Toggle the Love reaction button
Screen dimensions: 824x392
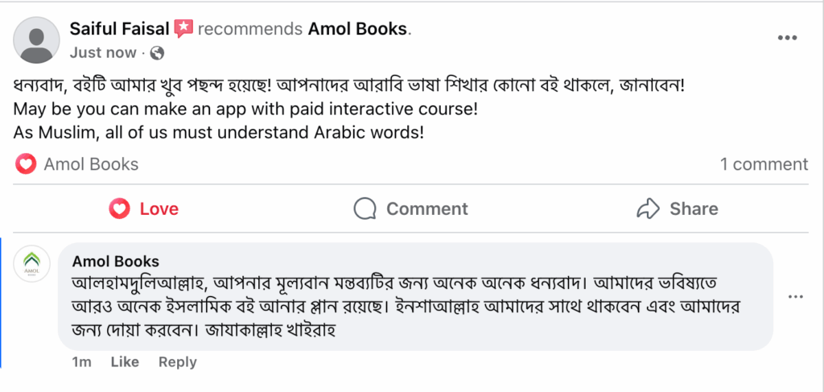(x=143, y=208)
